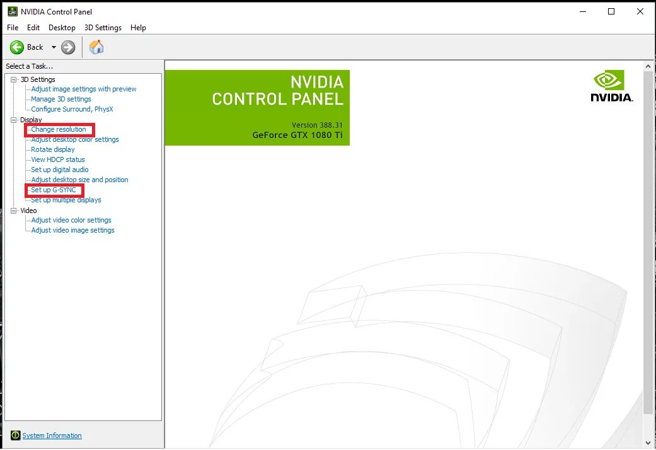This screenshot has height=450, width=656.
Task: Select Set up G-SYNC
Action: click(x=54, y=190)
